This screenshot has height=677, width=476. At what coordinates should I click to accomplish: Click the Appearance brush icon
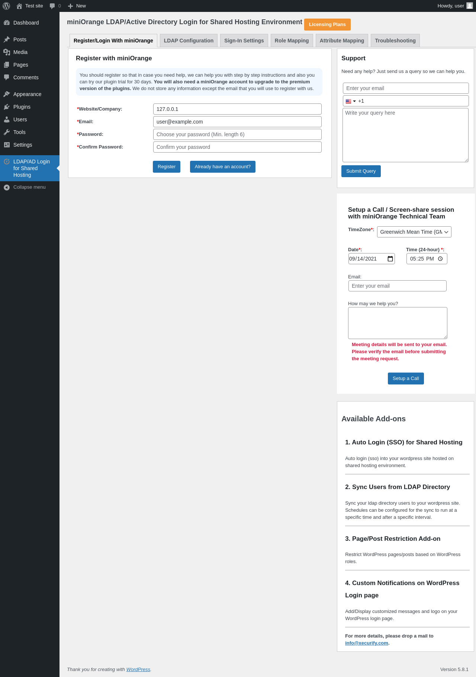point(7,94)
